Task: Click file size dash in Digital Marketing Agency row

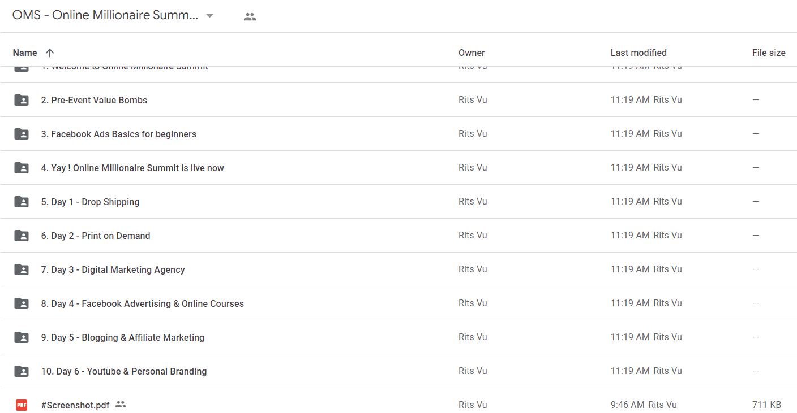Action: click(x=756, y=269)
